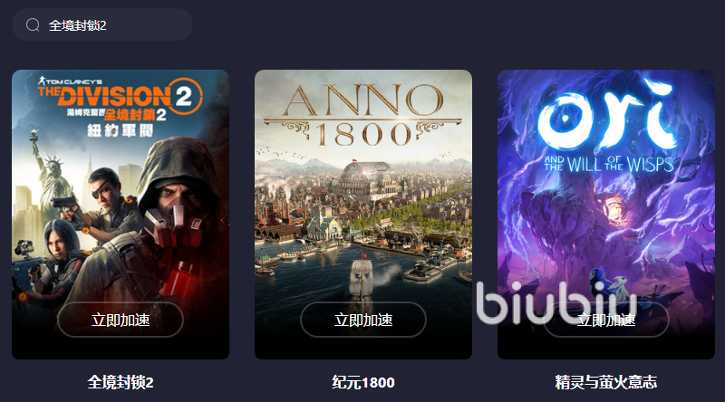725x402 pixels.
Task: Click the gold ANNO 1800 logo
Action: 363,116
